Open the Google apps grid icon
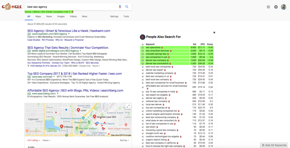290x148 pixels. [268, 7]
